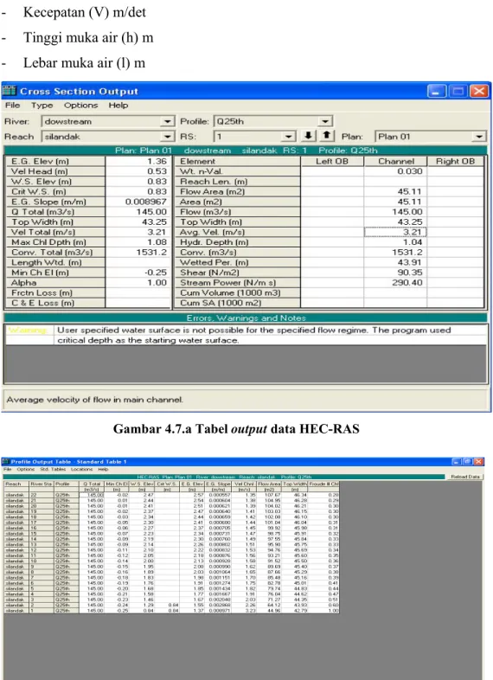The height and width of the screenshot is (680, 493).
Task: Open the Reach dropdown showing silandak
Action: pyautogui.click(x=168, y=137)
